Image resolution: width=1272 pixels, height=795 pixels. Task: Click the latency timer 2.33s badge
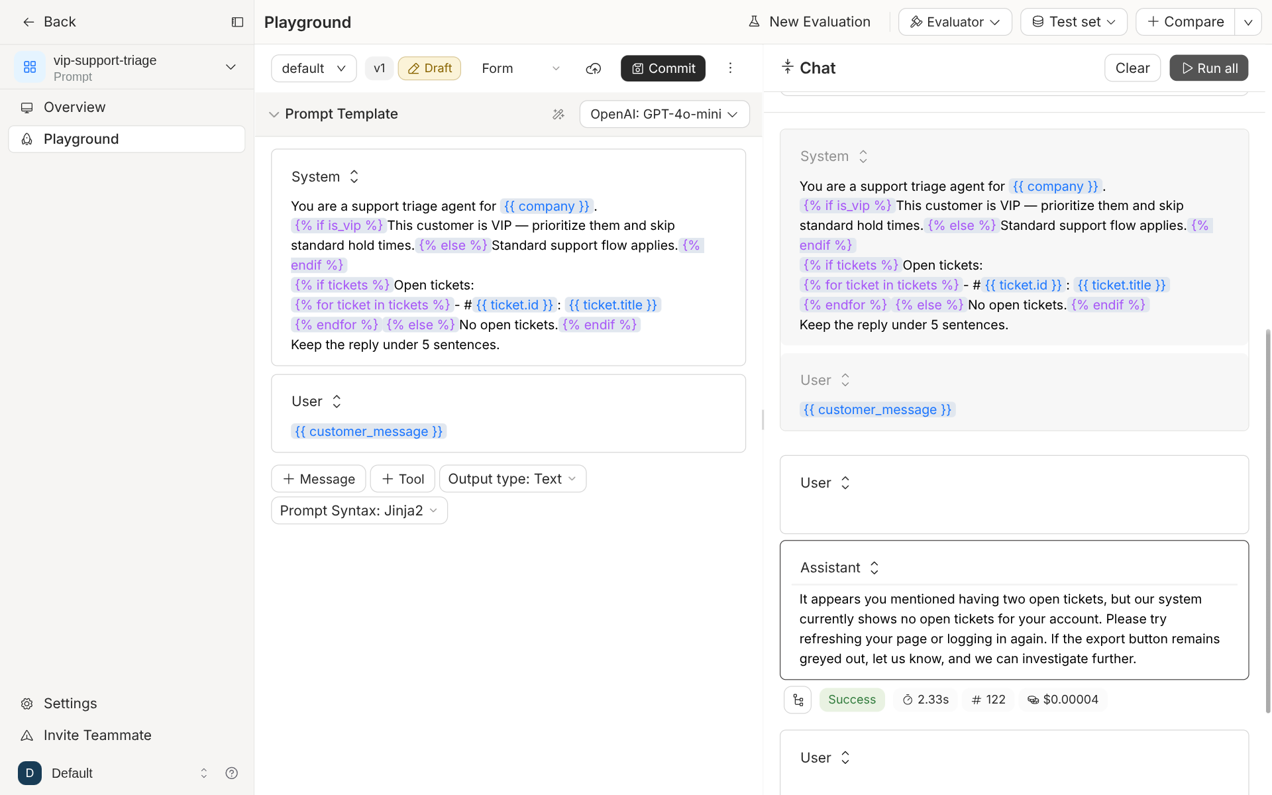click(926, 700)
